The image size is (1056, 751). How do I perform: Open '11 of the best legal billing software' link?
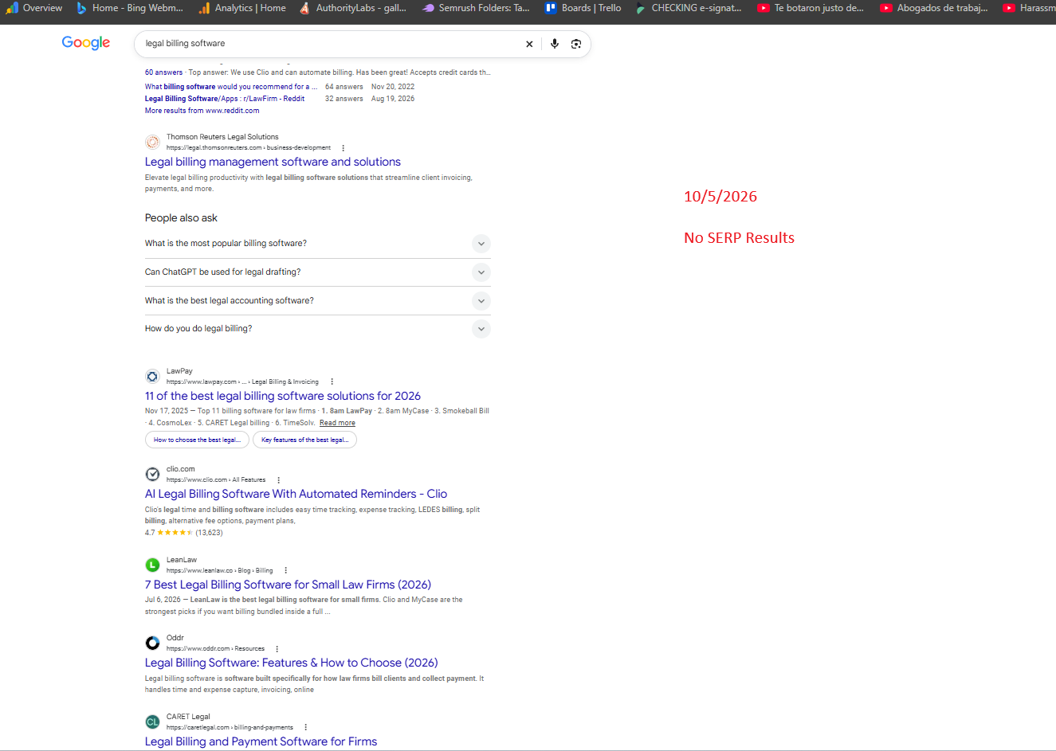283,396
